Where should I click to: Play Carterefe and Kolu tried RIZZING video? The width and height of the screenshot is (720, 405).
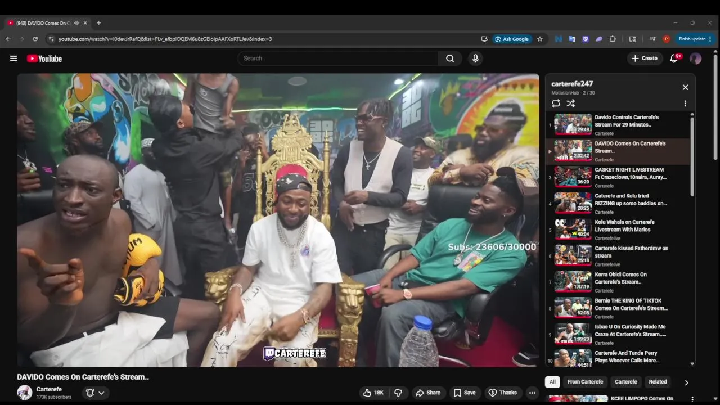[618, 204]
